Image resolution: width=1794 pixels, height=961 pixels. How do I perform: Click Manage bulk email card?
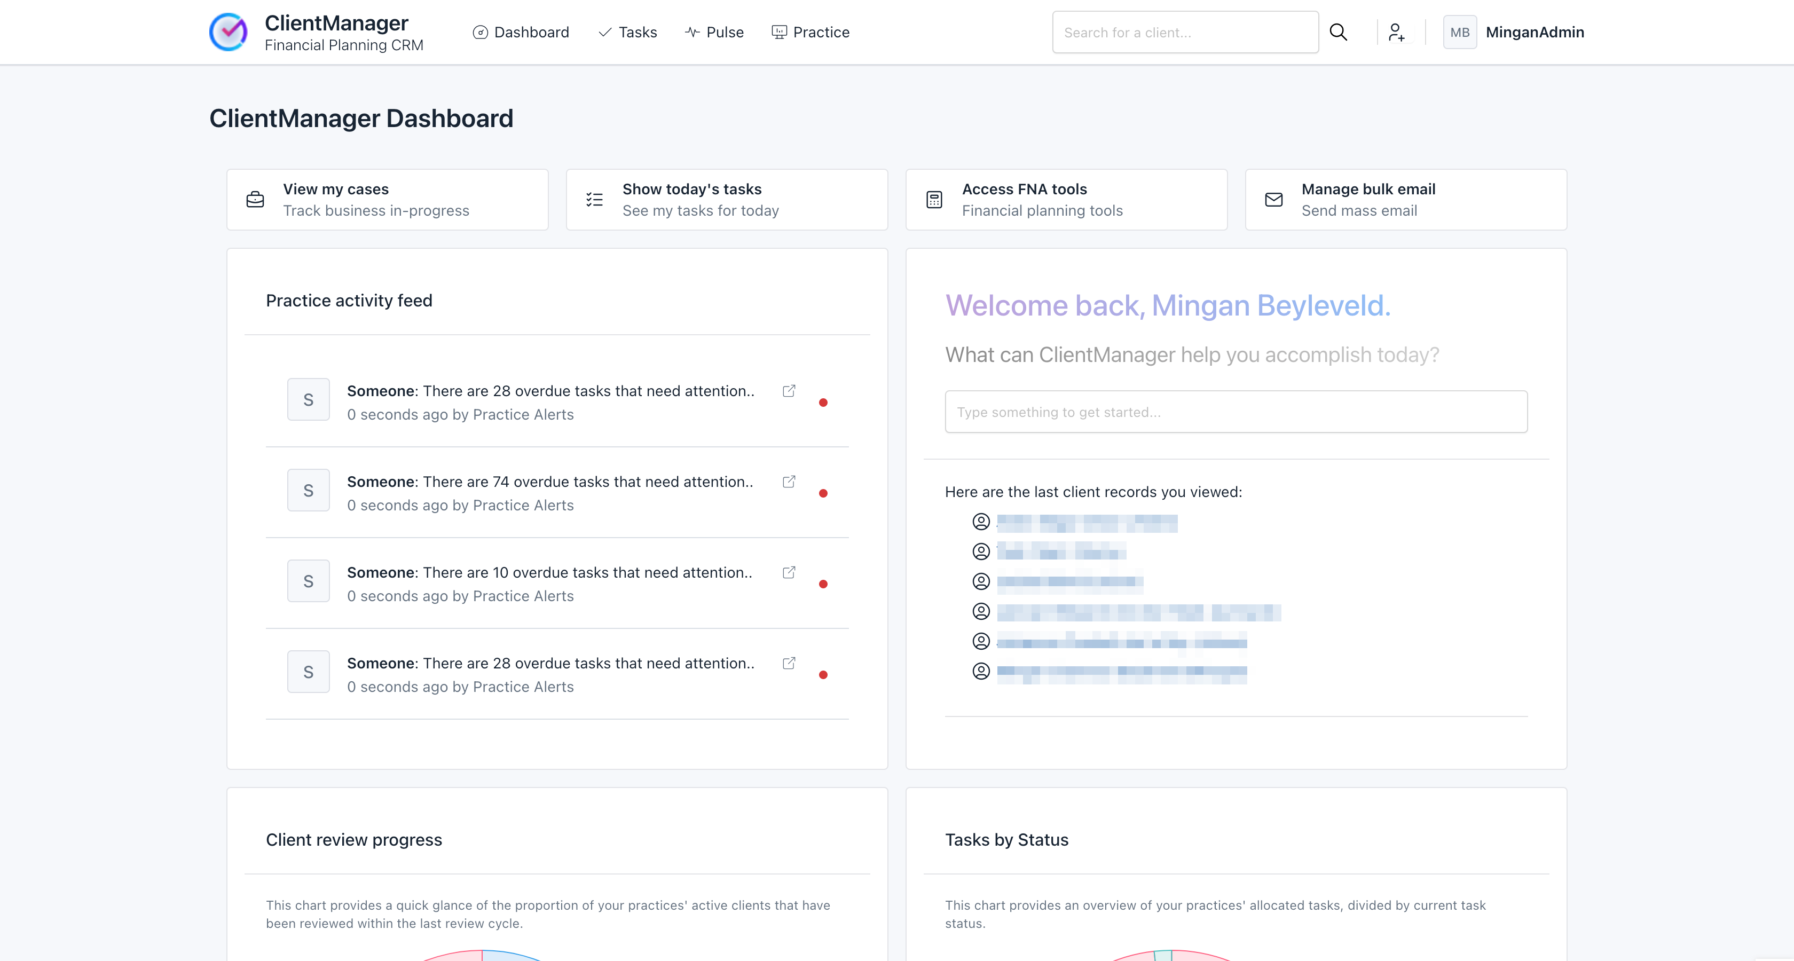tap(1405, 200)
